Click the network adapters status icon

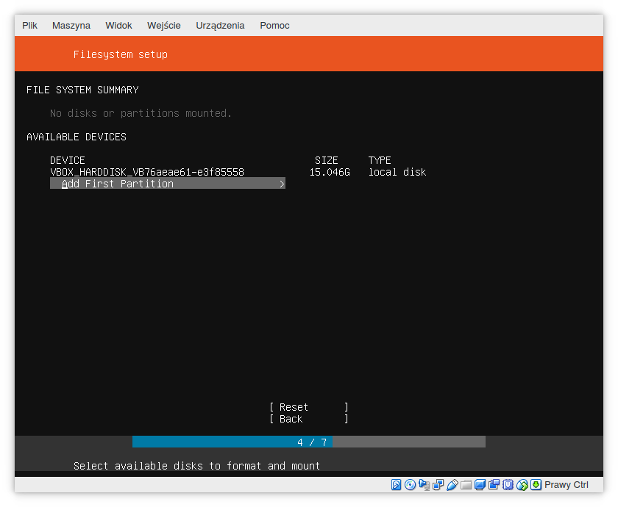click(438, 484)
